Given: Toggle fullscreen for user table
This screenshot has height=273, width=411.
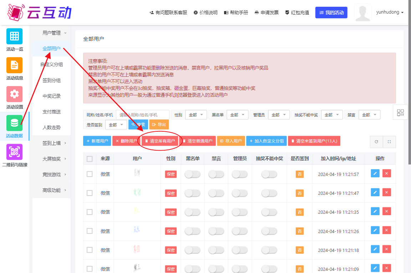Looking at the screenshot, I should click(389, 142).
